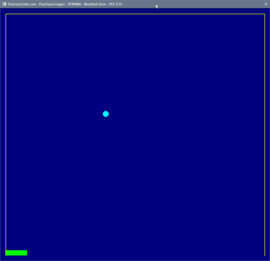The image size is (270, 261).
Task: Click the right yellow wall line
Action: pyautogui.click(x=265, y=132)
